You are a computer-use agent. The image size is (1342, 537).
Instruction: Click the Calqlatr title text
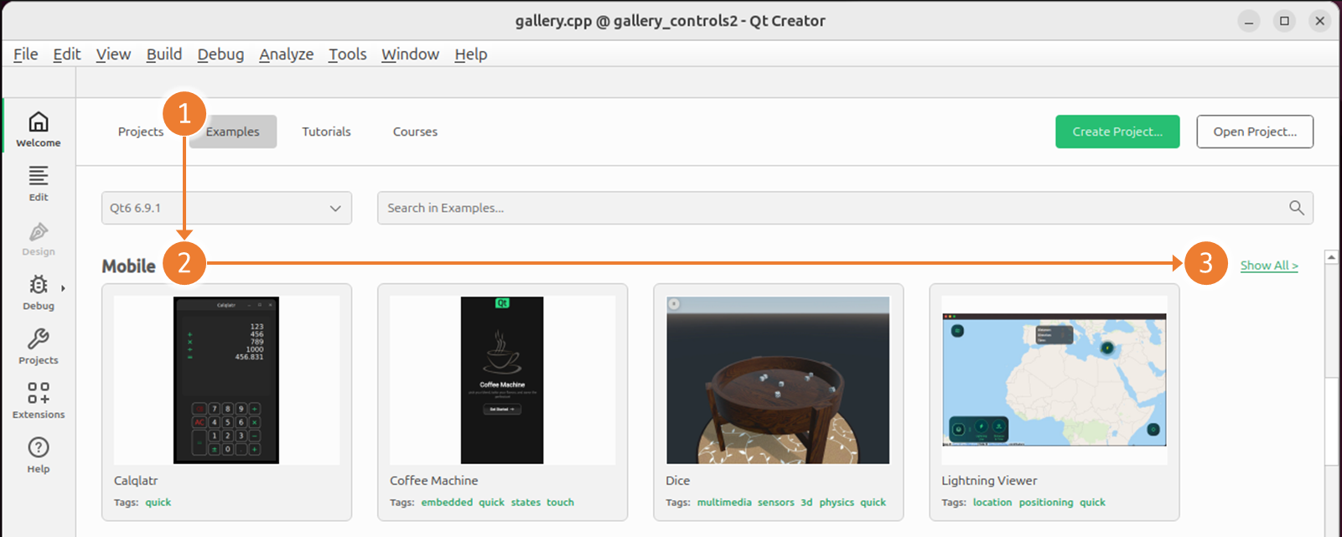pos(136,481)
